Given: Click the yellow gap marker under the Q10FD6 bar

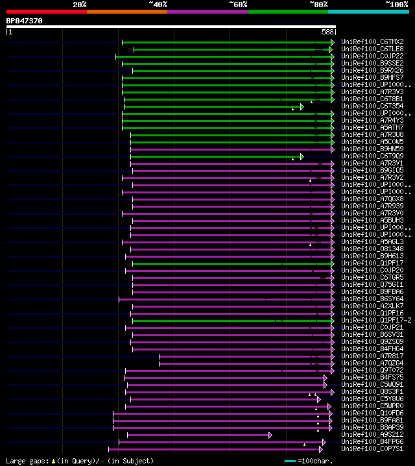Looking at the screenshot, I should point(318,417).
